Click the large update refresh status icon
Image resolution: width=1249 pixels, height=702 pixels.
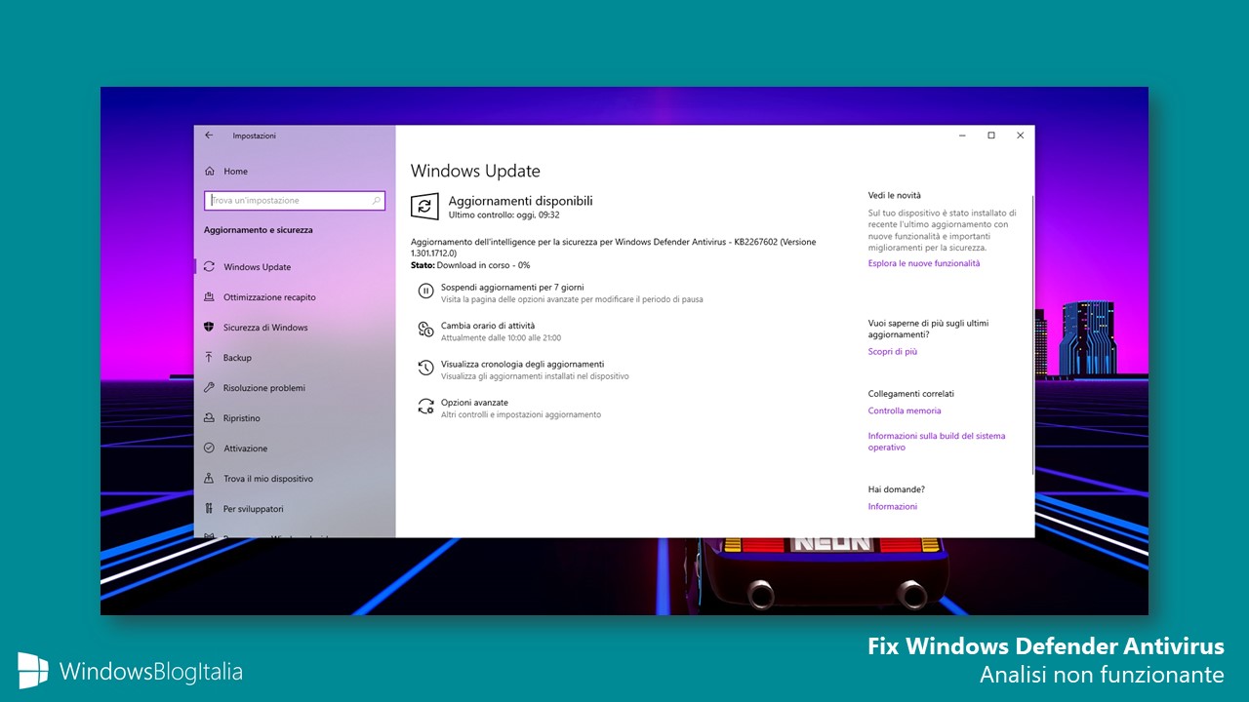(x=424, y=206)
